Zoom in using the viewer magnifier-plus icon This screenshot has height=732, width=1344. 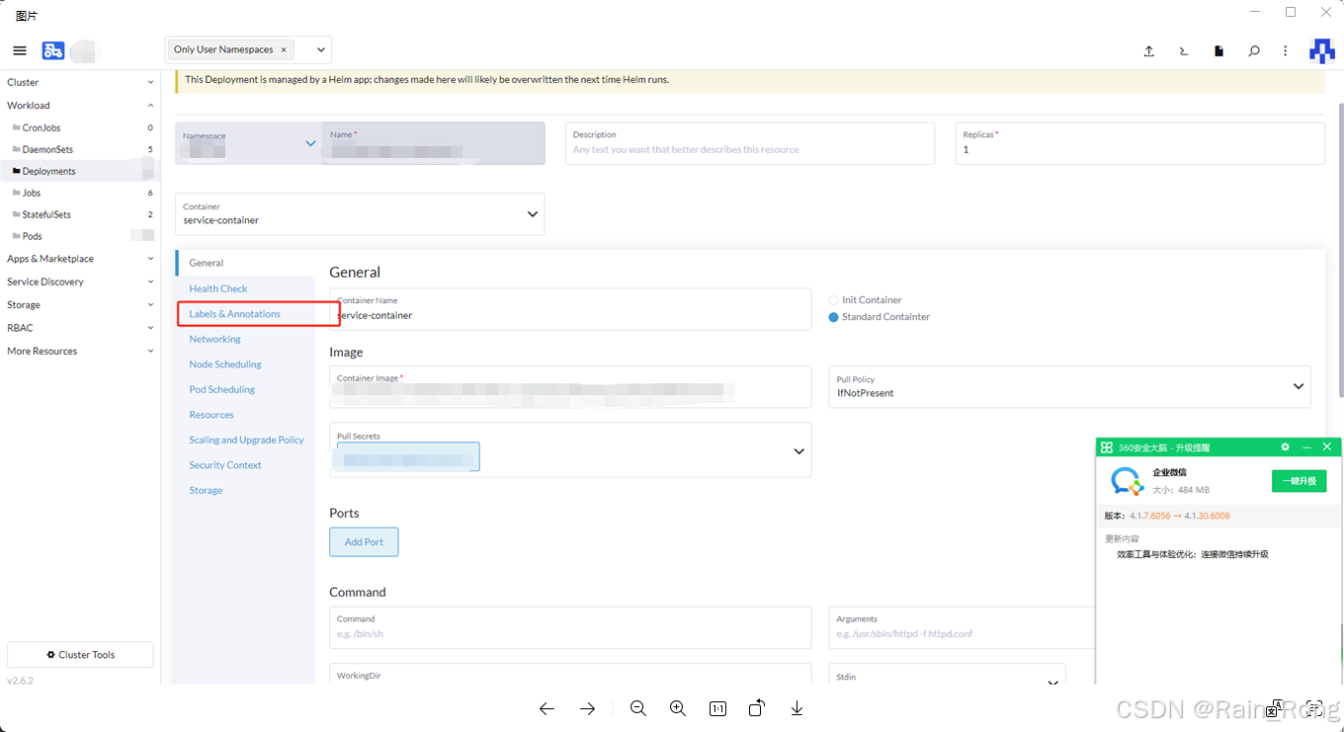tap(678, 708)
